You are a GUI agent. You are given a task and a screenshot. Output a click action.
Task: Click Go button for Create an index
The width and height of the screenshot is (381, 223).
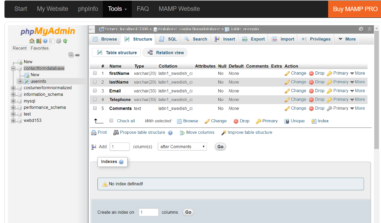(x=188, y=212)
